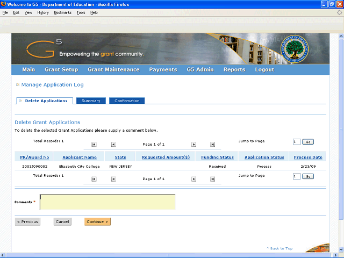Open the Tools menu

pyautogui.click(x=81, y=12)
